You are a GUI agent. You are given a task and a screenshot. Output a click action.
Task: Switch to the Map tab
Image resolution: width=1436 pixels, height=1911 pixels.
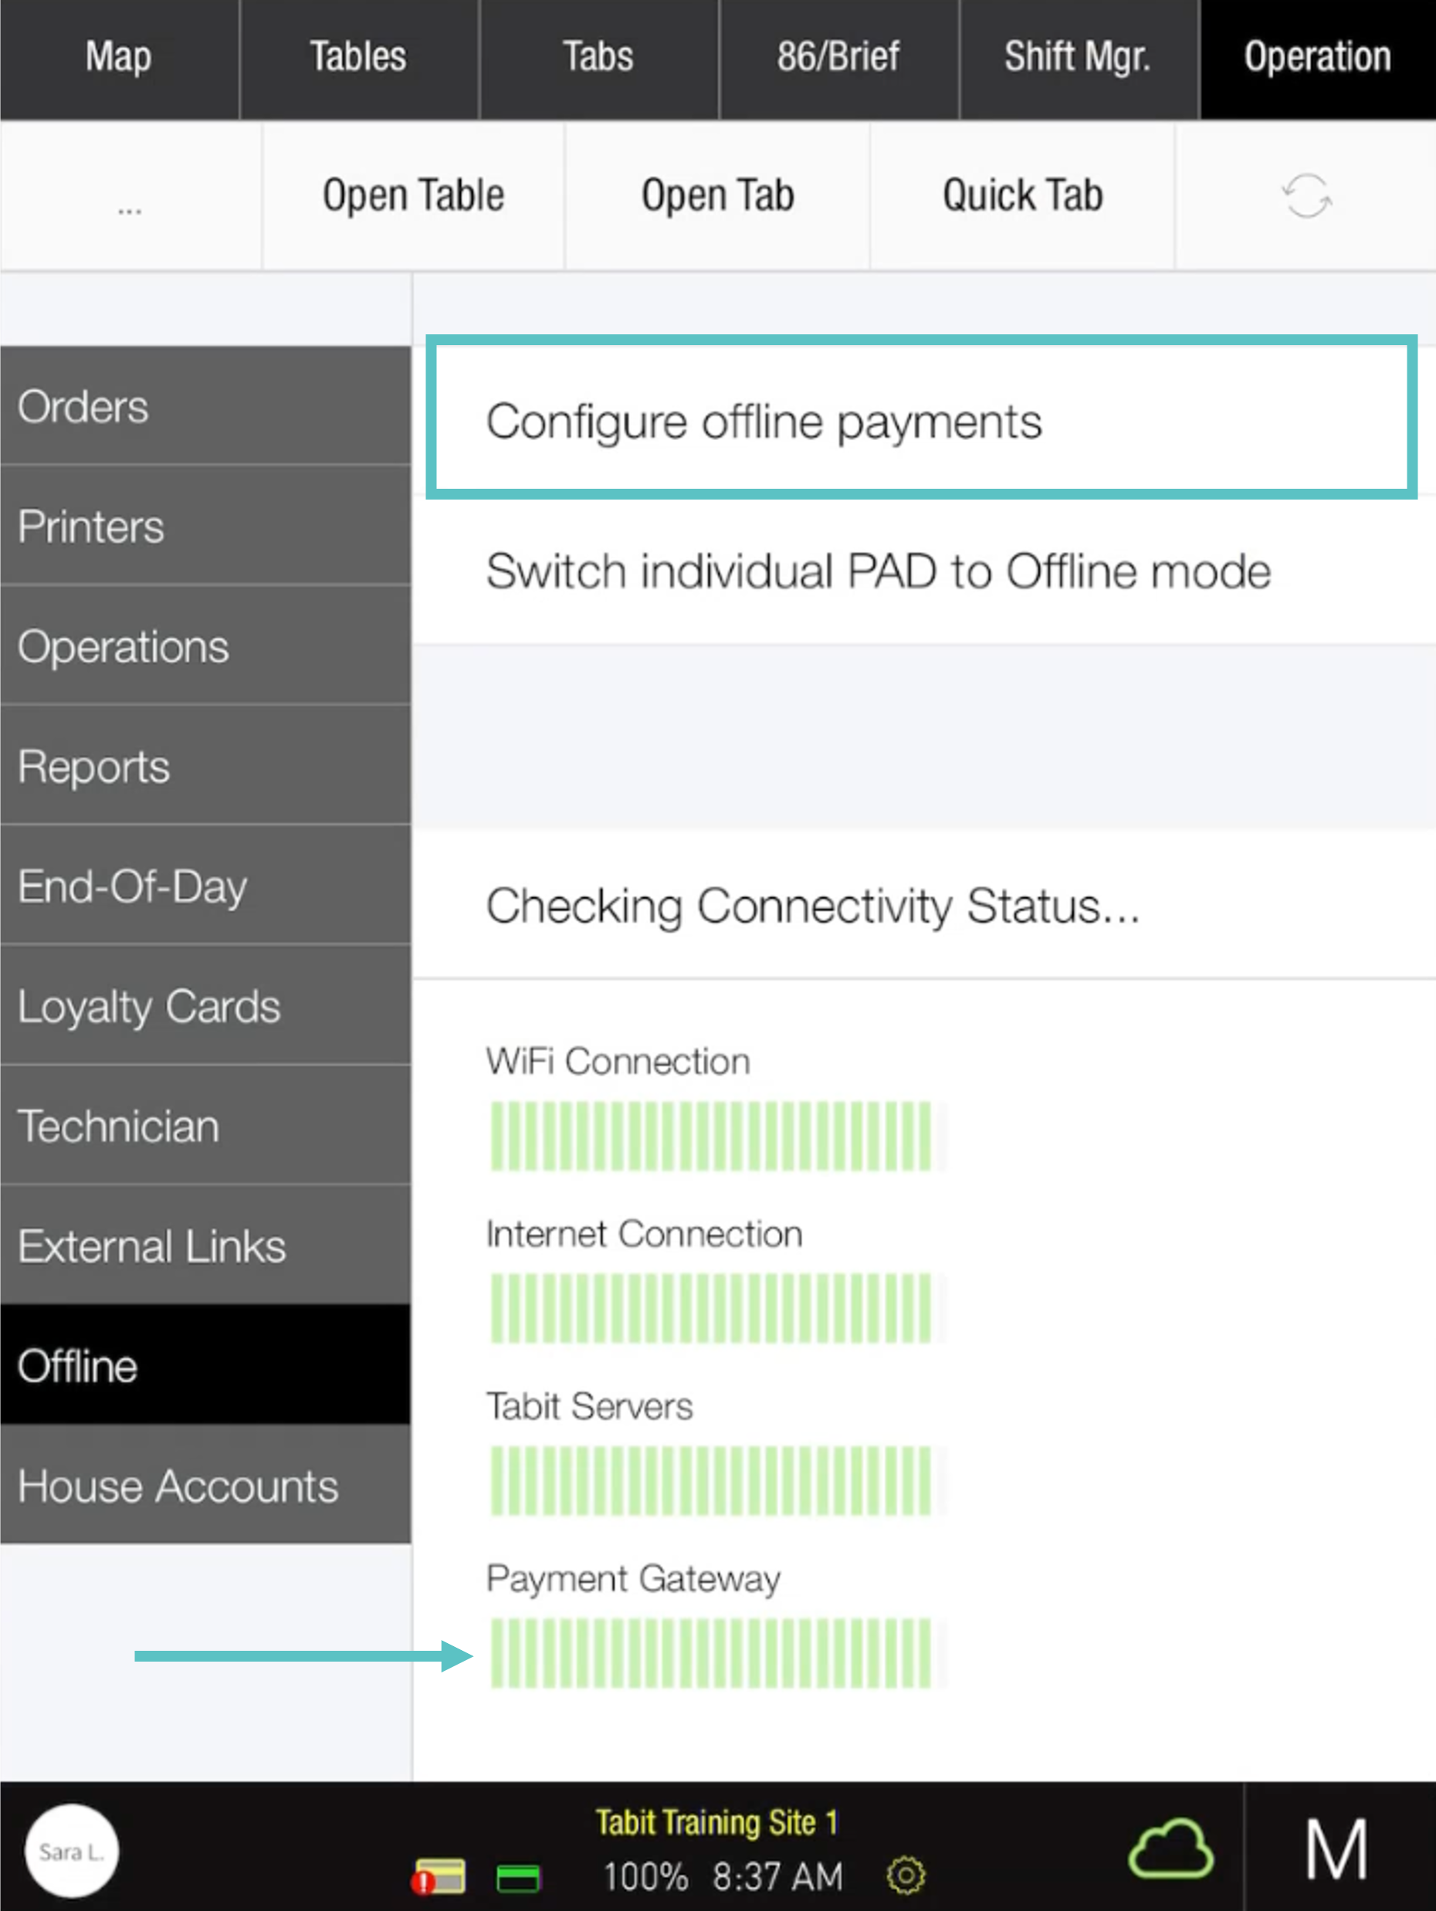[118, 58]
